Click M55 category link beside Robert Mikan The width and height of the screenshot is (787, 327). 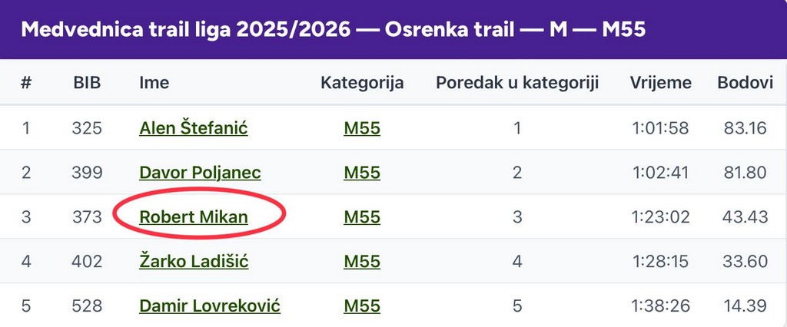coord(361,217)
